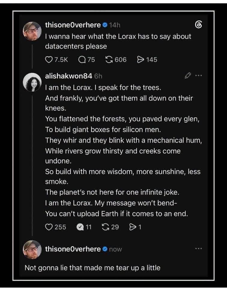Screen dimensions: 227x289
Task: Open more options on alishakwon84's reply
Action: click(199, 75)
